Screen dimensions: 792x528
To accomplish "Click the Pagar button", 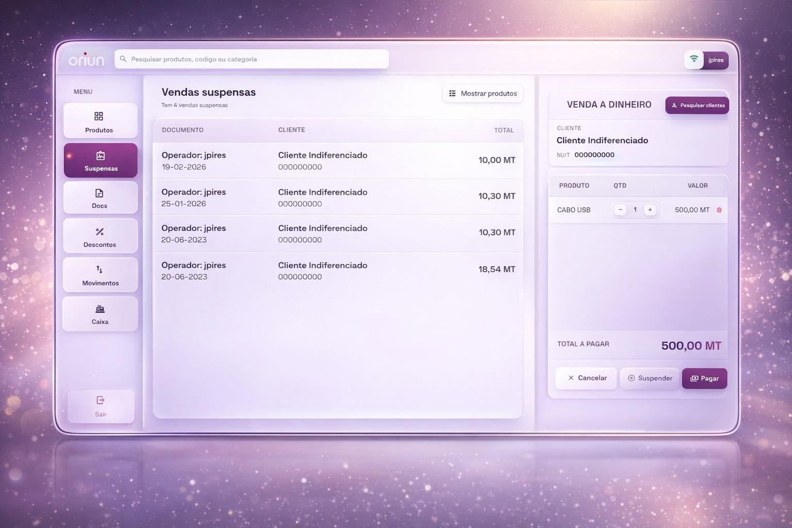I will pos(704,378).
